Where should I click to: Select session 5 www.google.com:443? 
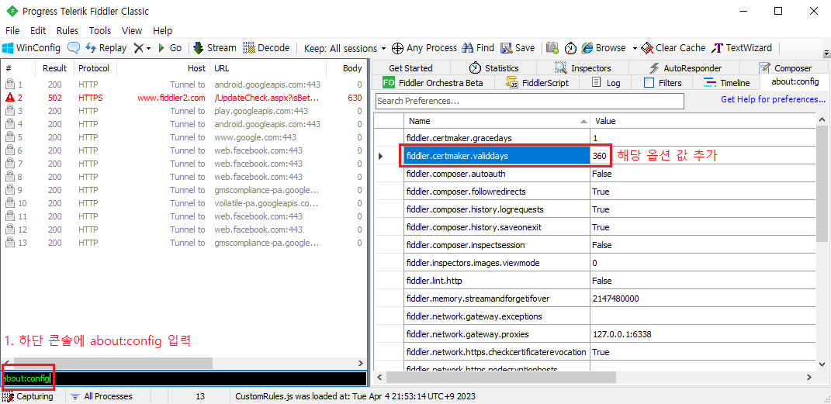point(183,137)
